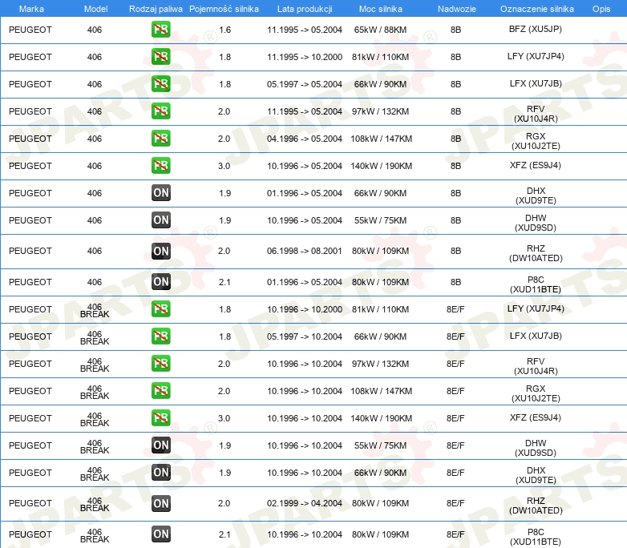The width and height of the screenshot is (627, 548).
Task: Click the Oznaczenie silnika column header
Action: [x=537, y=9]
